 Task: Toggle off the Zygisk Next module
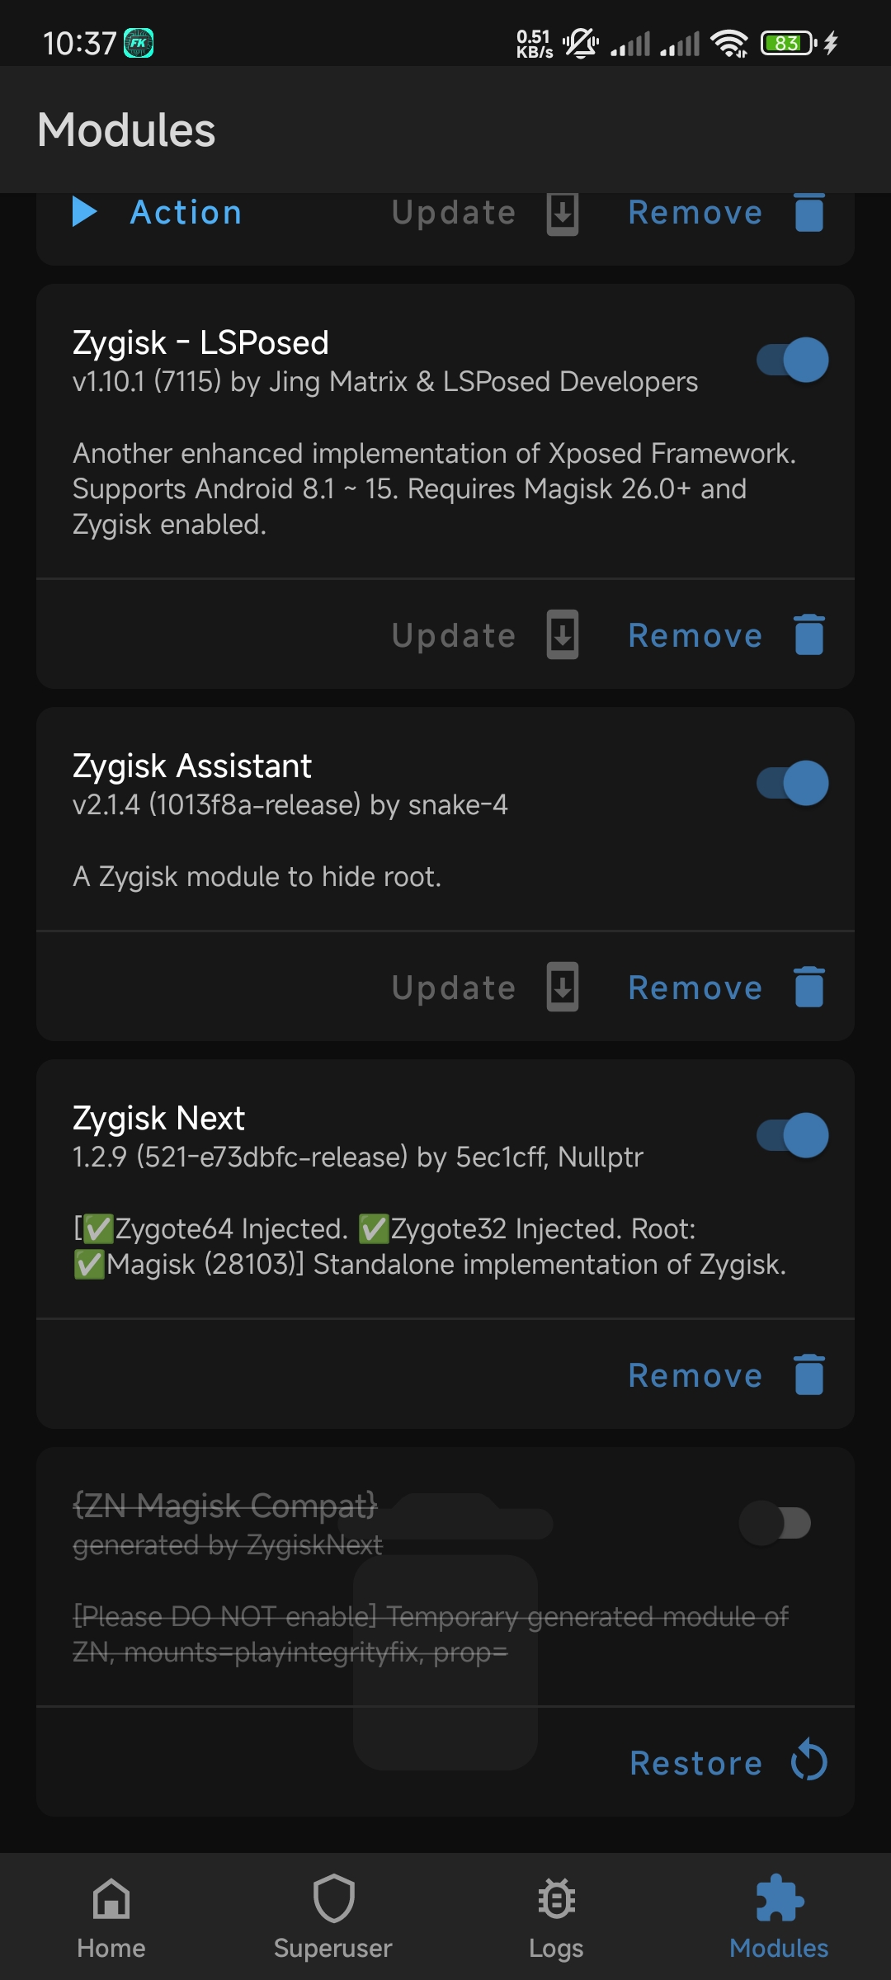793,1135
